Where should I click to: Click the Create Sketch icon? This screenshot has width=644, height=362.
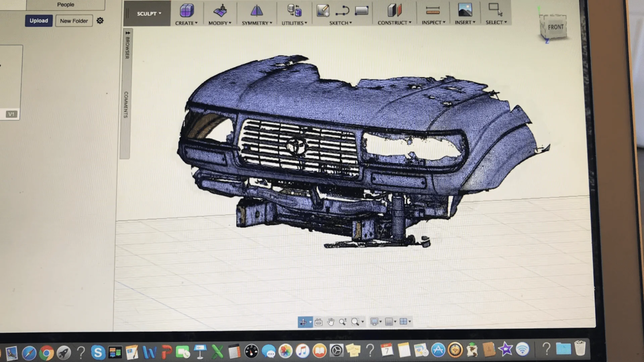pos(323,10)
